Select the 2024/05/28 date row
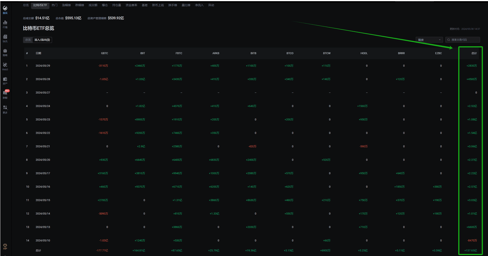Image resolution: width=488 pixels, height=256 pixels. click(x=43, y=79)
